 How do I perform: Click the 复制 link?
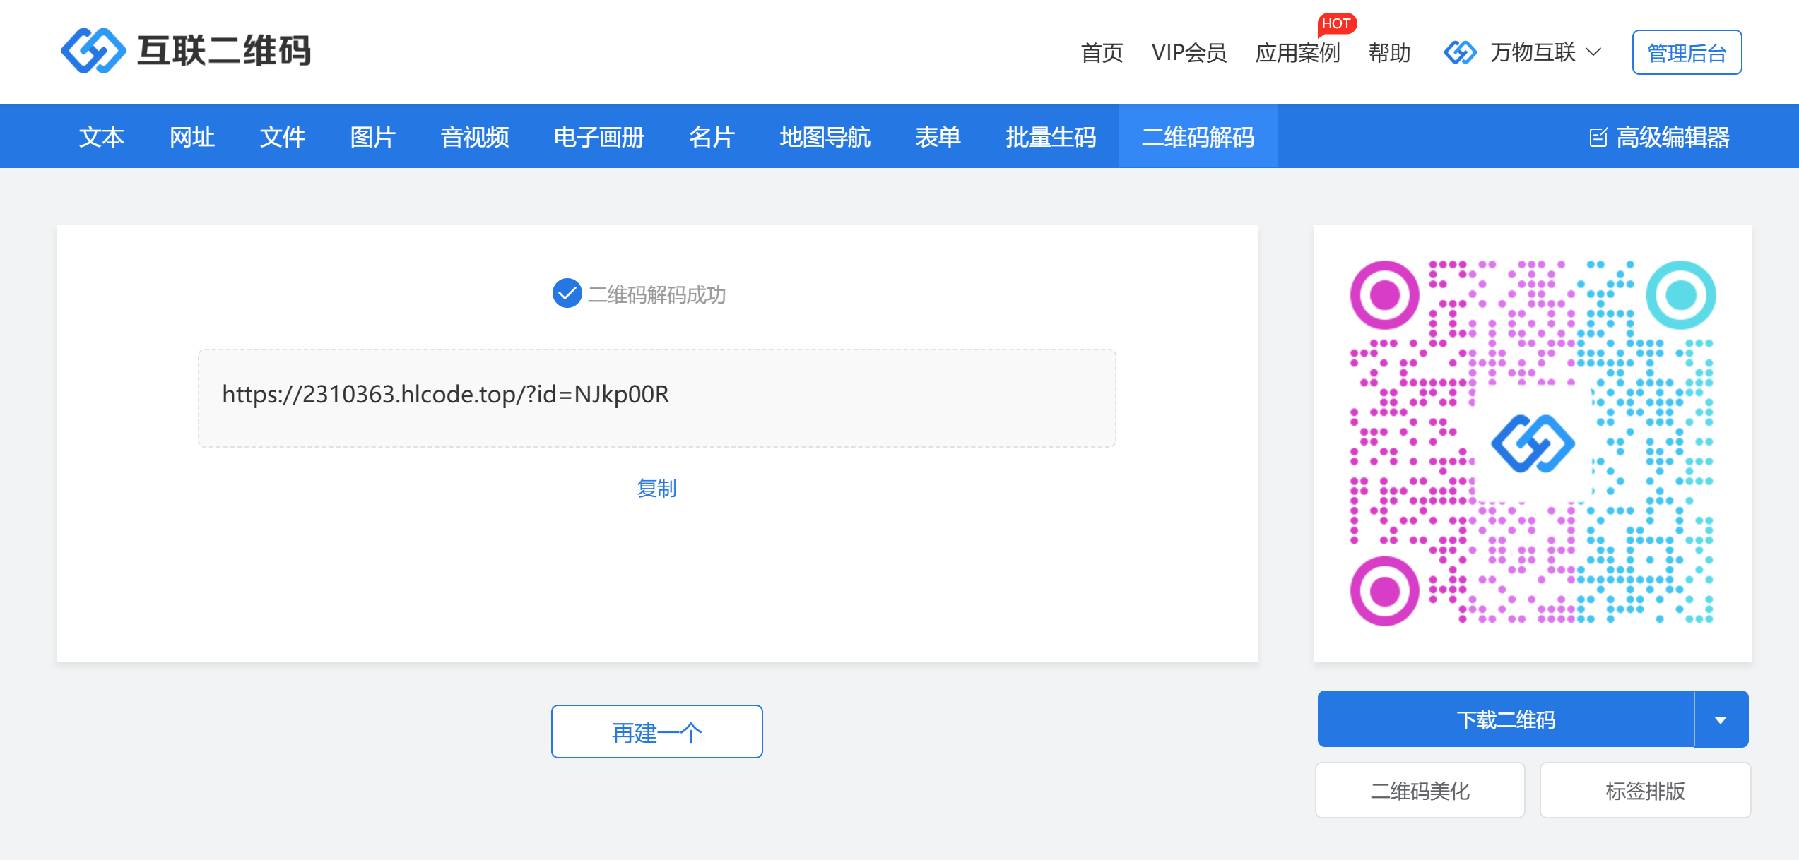(656, 488)
